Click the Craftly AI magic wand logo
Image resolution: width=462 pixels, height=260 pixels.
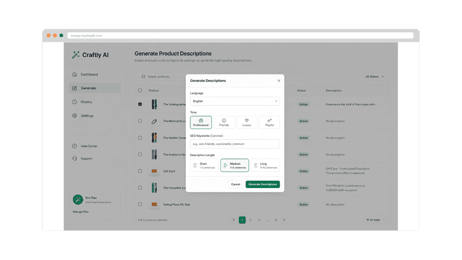(x=76, y=55)
